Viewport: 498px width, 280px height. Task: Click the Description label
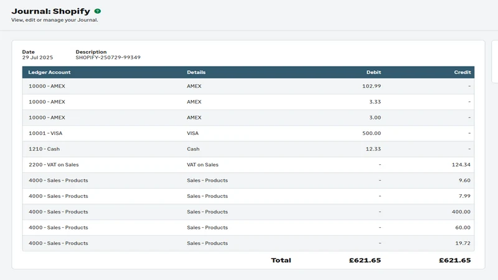click(x=91, y=52)
